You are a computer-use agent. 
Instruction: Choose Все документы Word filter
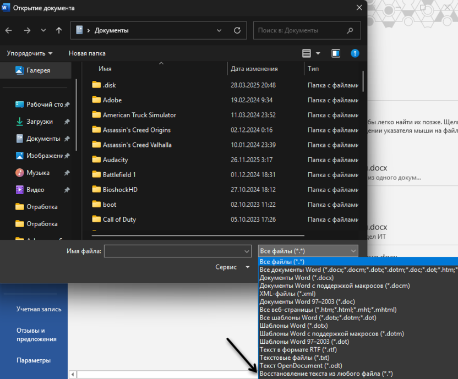click(x=358, y=270)
